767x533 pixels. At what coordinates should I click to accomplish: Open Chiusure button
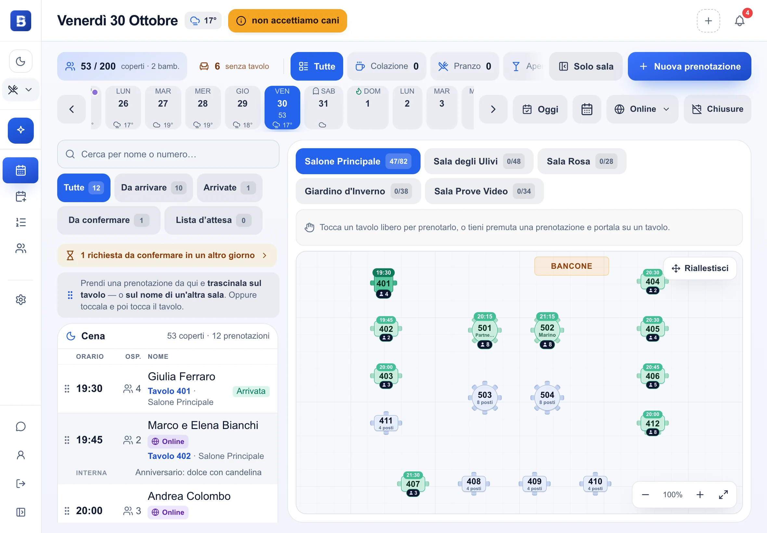(717, 109)
